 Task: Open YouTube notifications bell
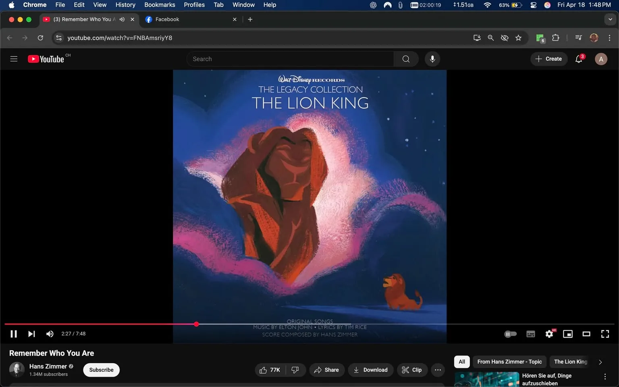(x=578, y=59)
